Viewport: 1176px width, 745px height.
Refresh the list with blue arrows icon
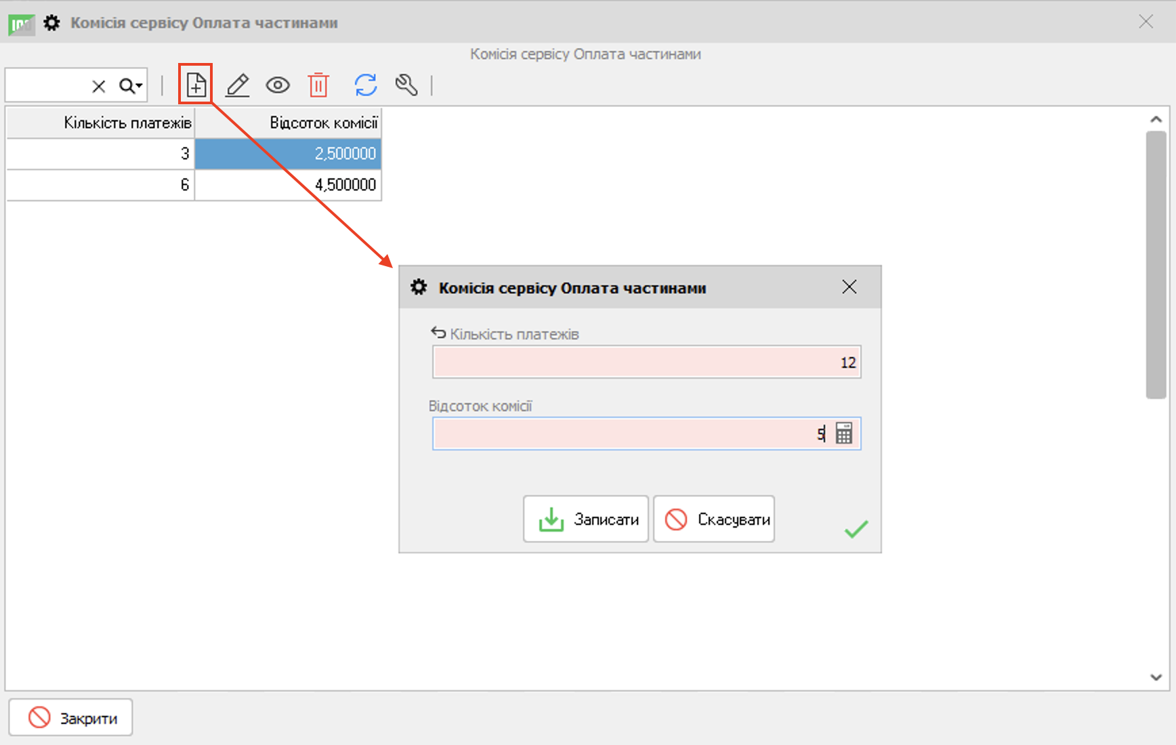(x=366, y=85)
